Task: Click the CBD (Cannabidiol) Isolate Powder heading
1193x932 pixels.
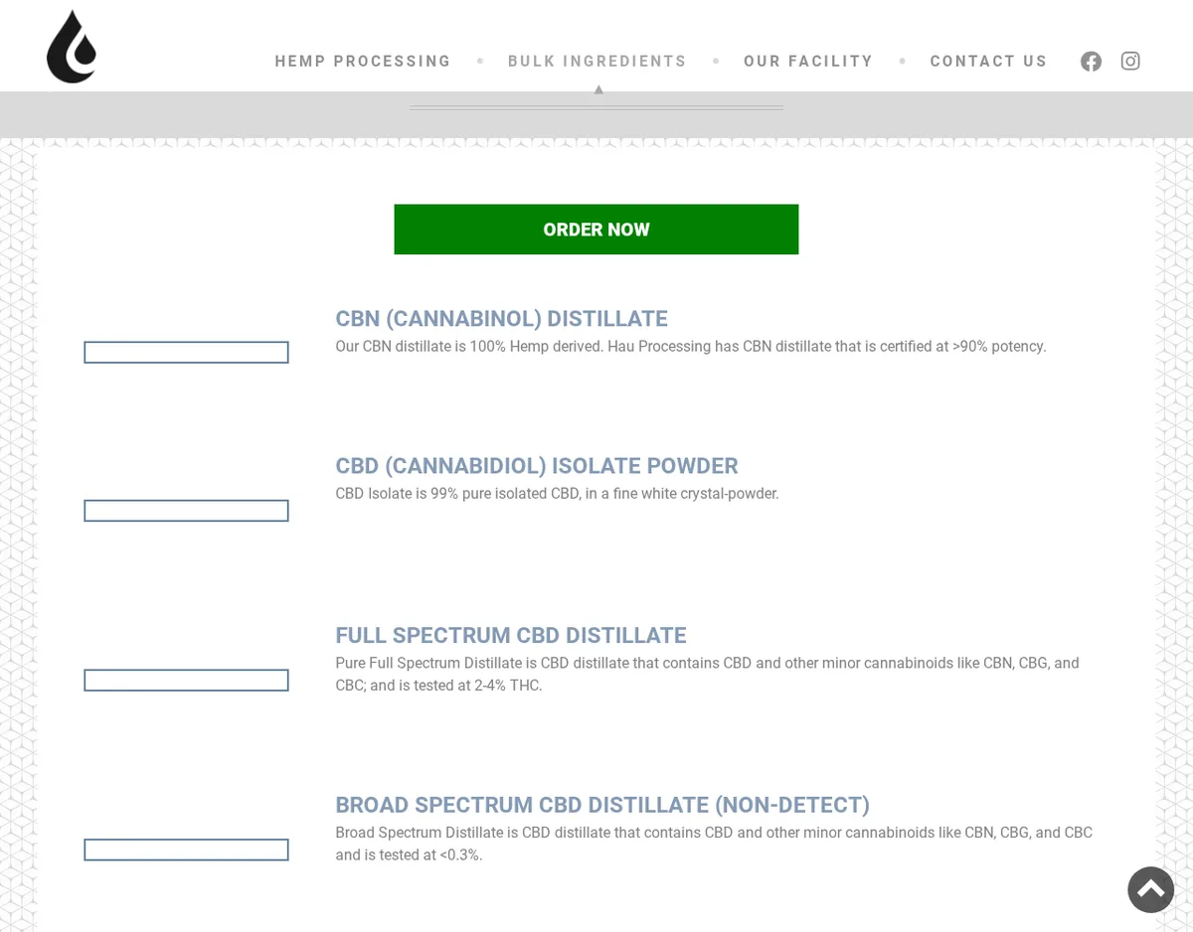Action: click(x=537, y=466)
